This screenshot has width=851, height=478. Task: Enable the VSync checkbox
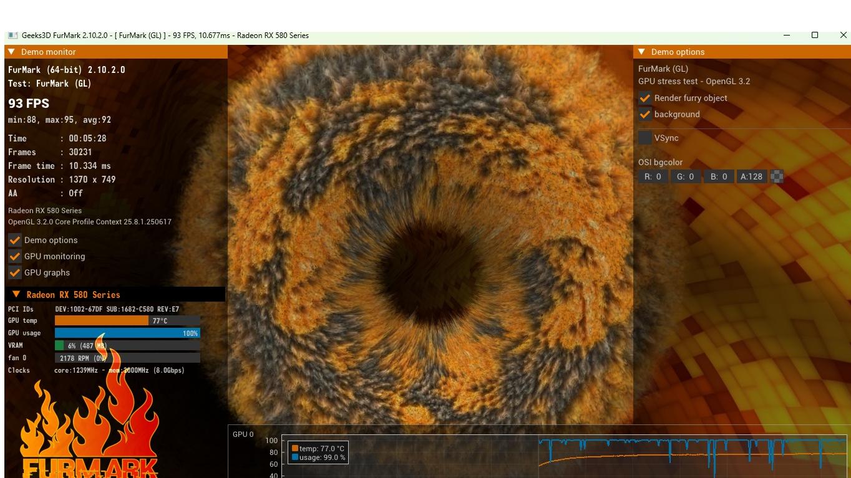click(x=645, y=138)
